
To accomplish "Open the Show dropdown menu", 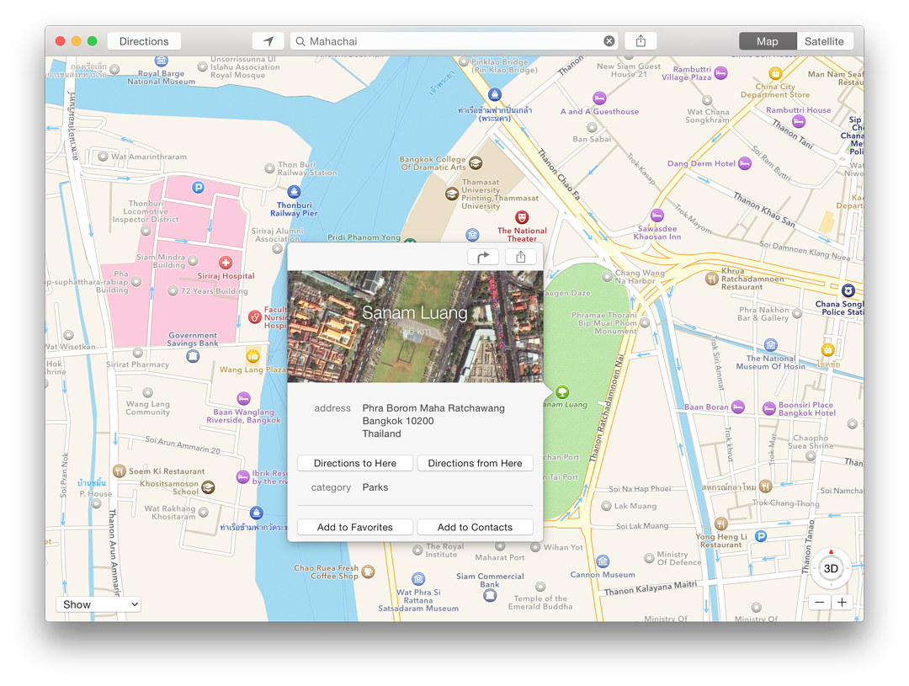I will 99,604.
